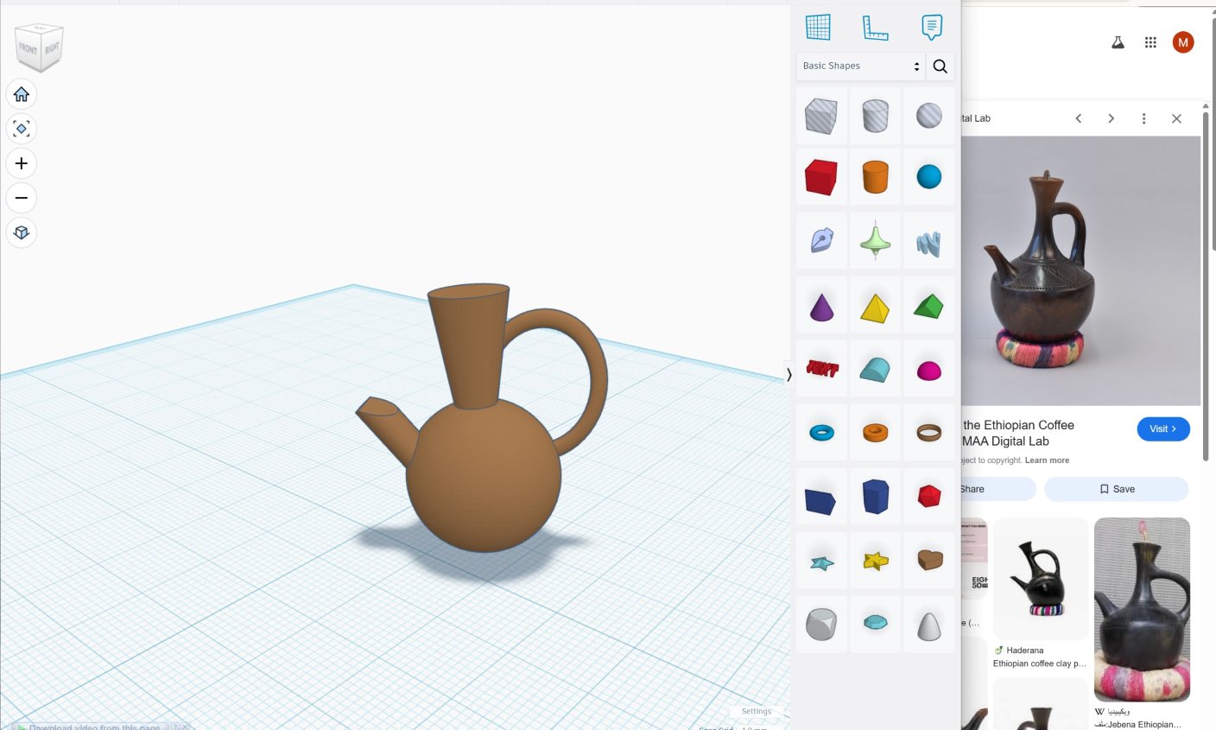Click the Save button in Google panel
1216x730 pixels.
[1117, 489]
